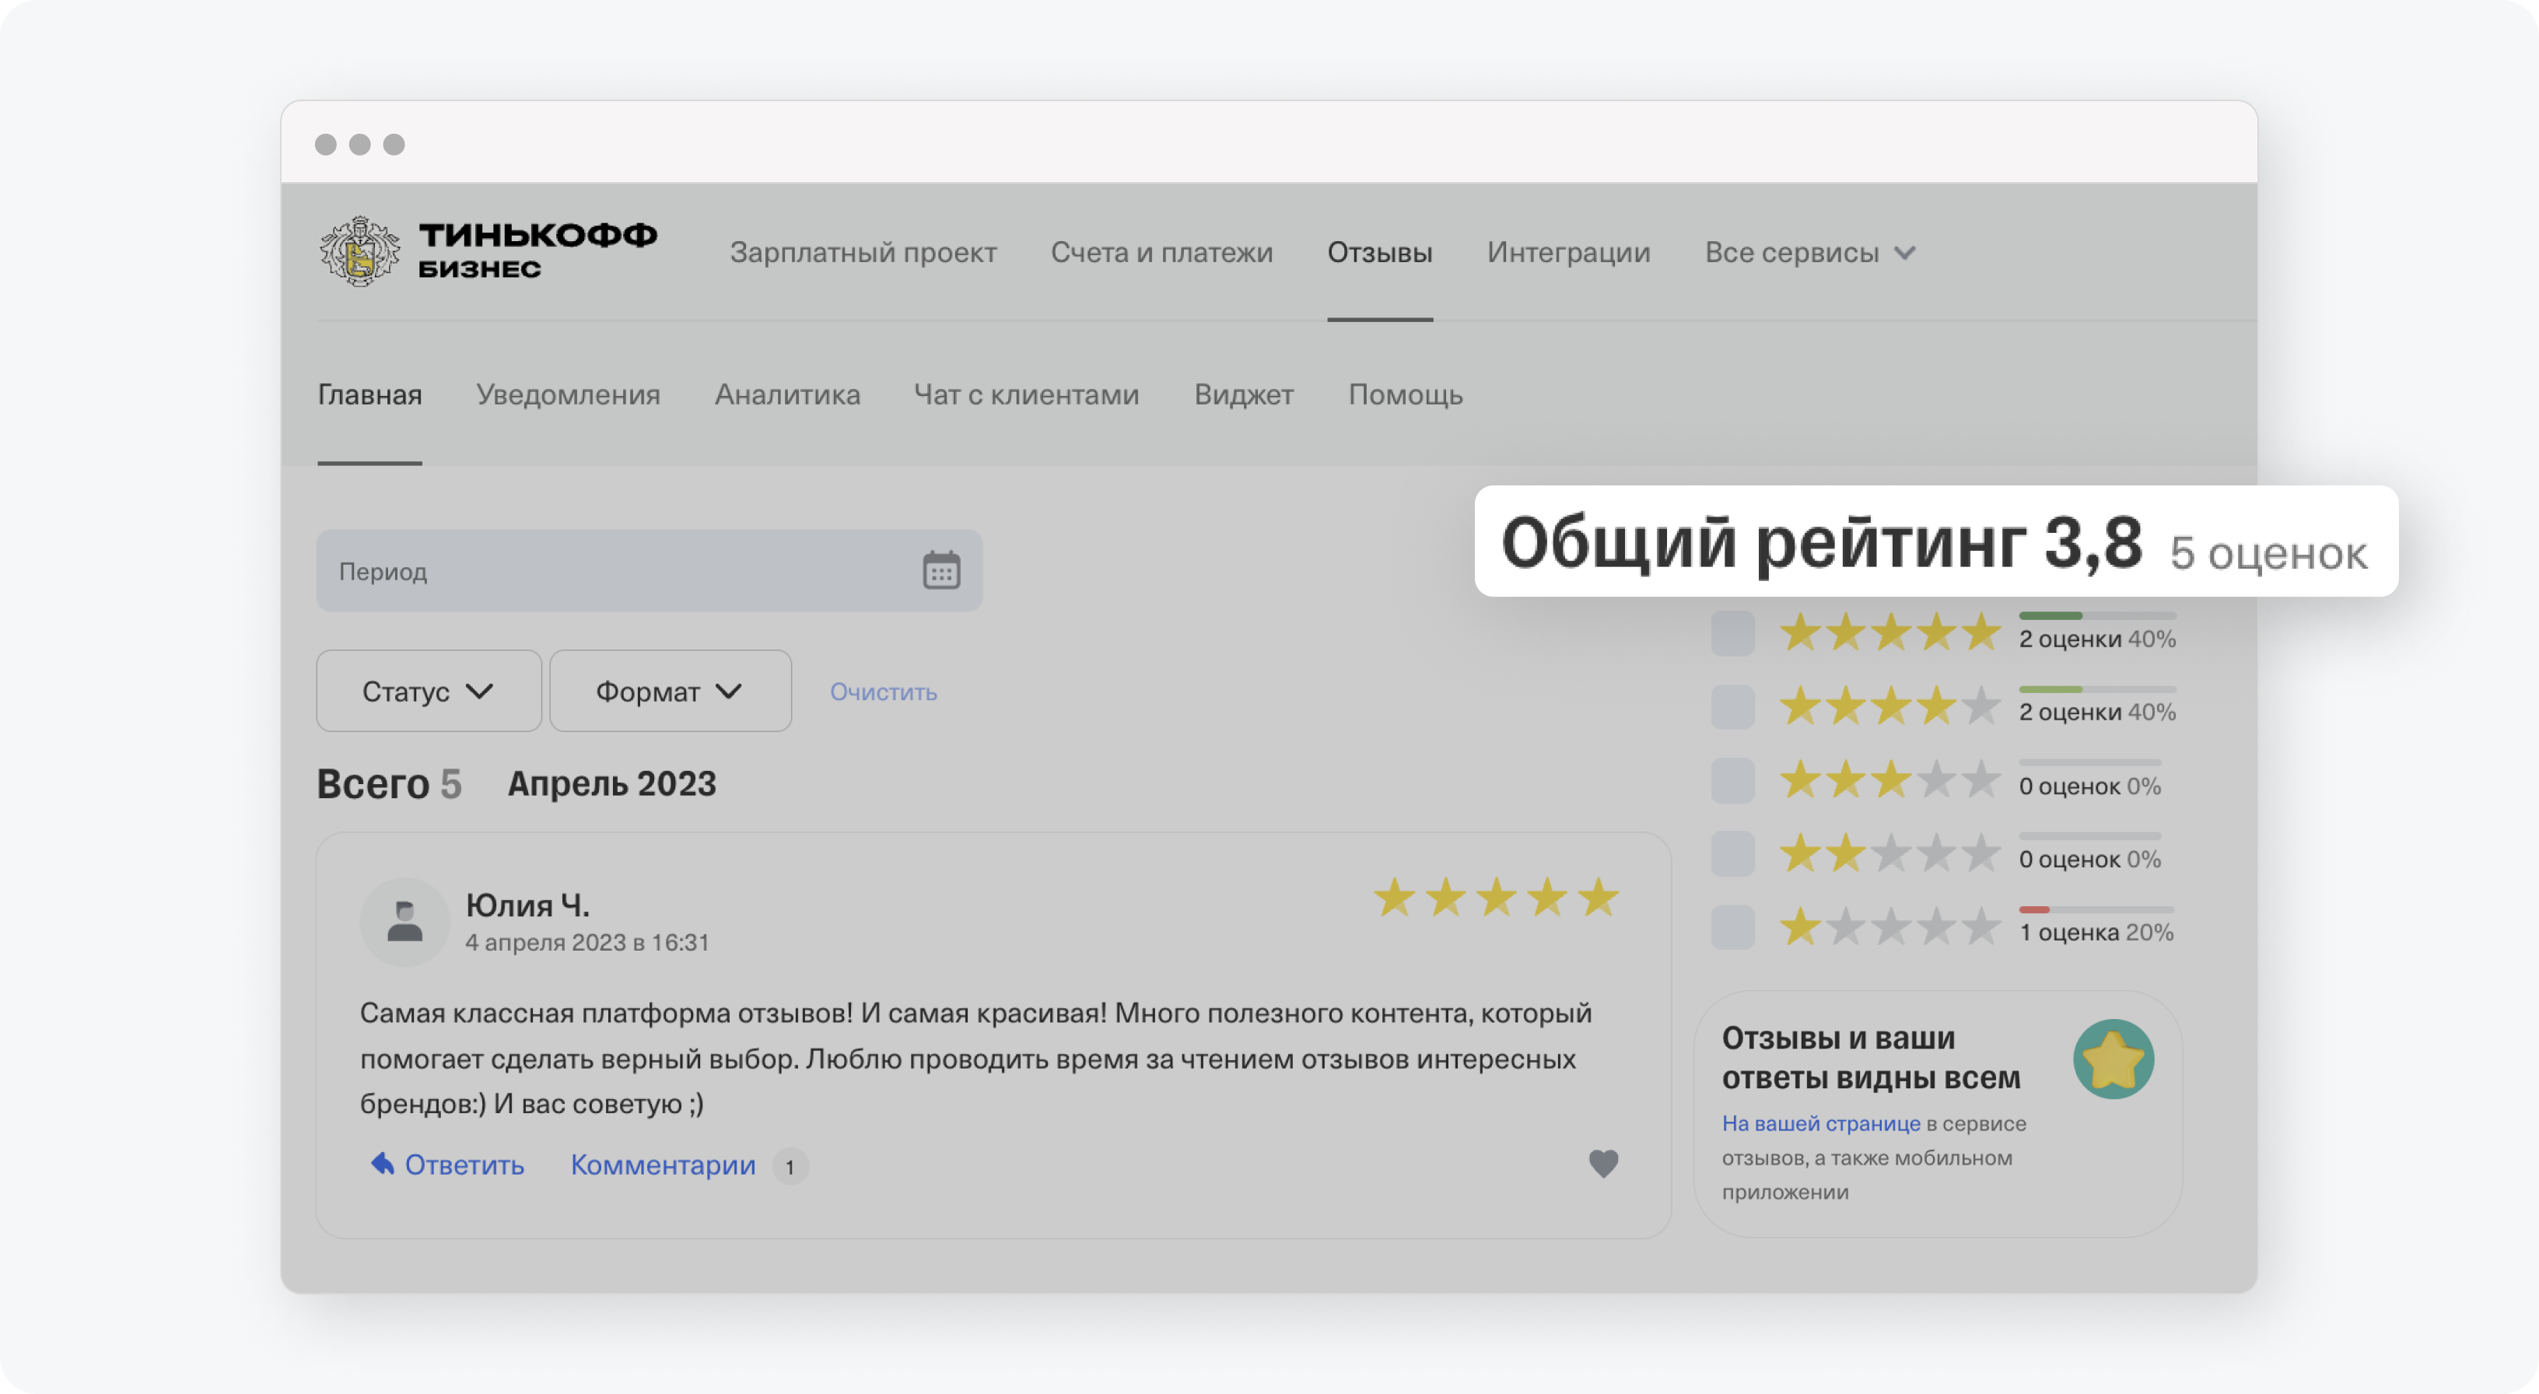Click the reply arrow icon beside Ответить

click(383, 1163)
